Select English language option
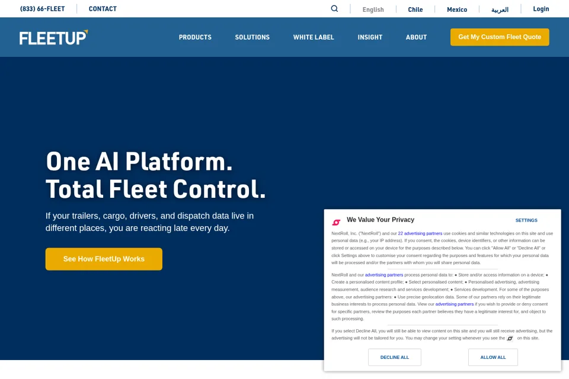The width and height of the screenshot is (569, 379). (x=373, y=9)
